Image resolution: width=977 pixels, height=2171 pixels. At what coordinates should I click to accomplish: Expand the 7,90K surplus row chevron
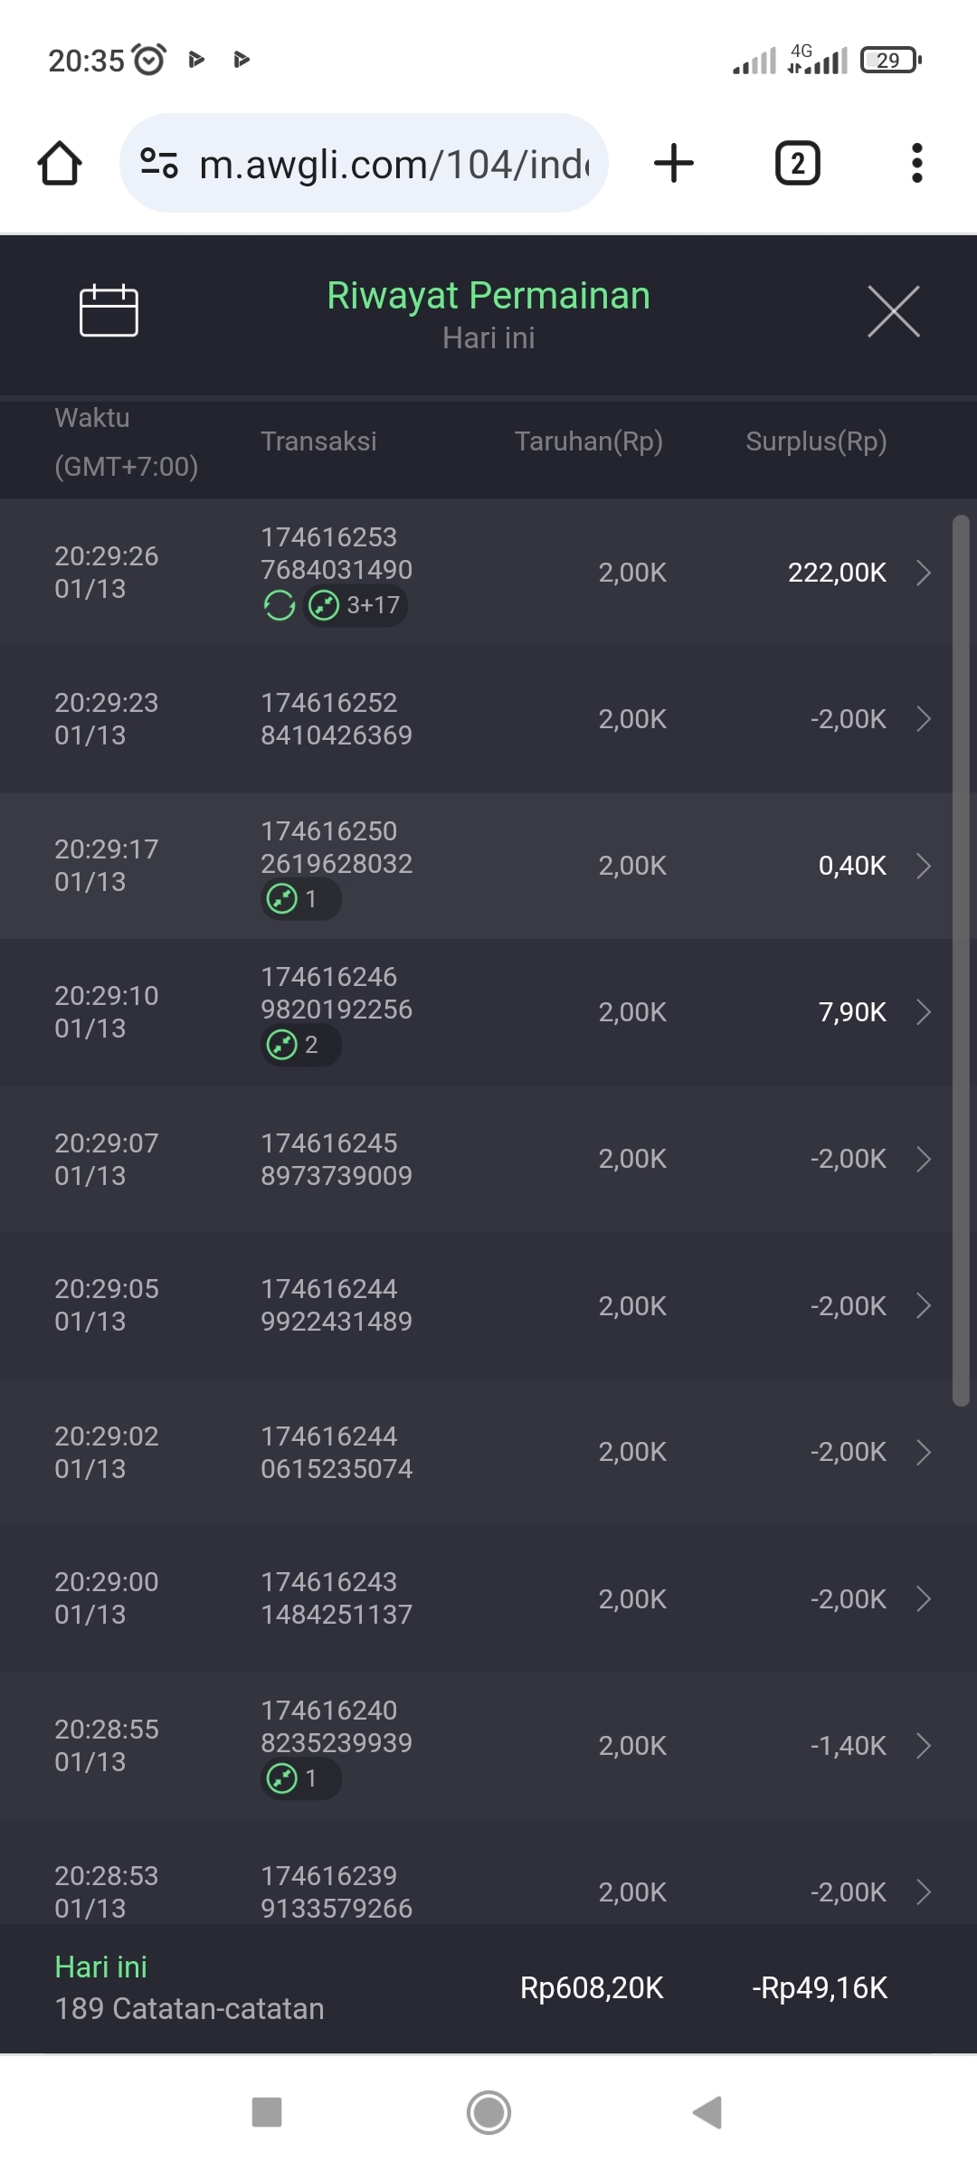coord(924,1012)
